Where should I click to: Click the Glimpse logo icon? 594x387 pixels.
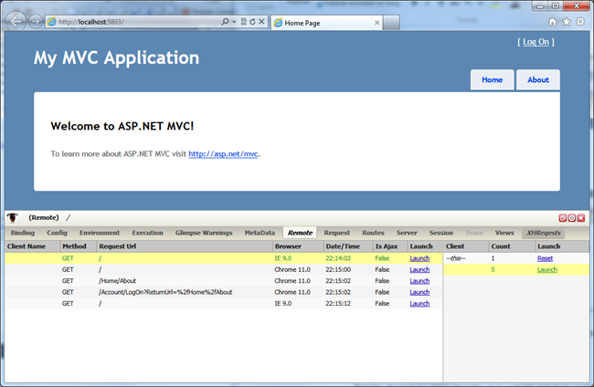pos(14,218)
